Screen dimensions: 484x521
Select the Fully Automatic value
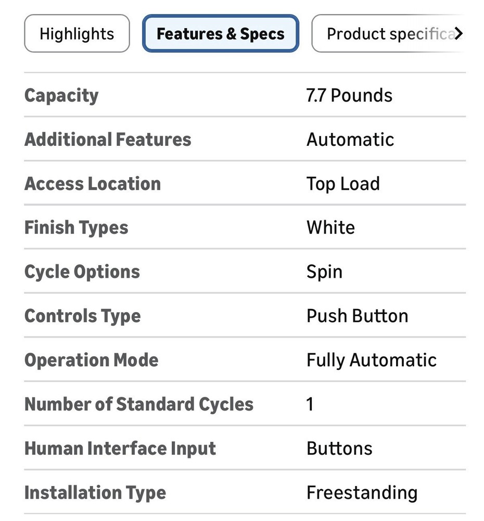(x=371, y=360)
